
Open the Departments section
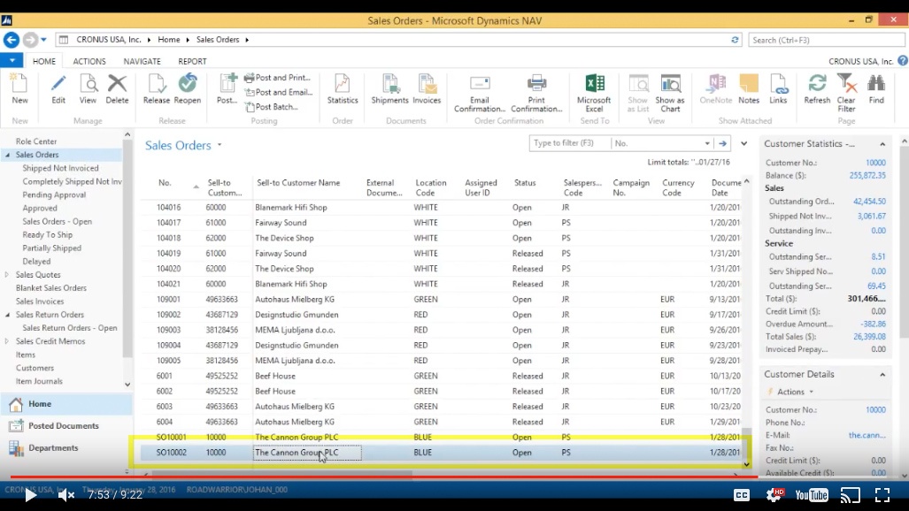53,448
